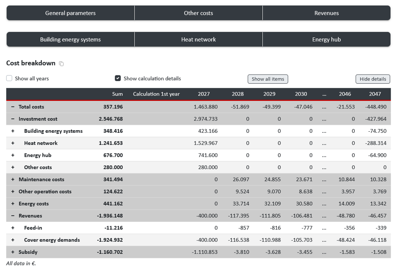This screenshot has height=274, width=396.
Task: Click the Cost breakdown heading
Action: [31, 63]
